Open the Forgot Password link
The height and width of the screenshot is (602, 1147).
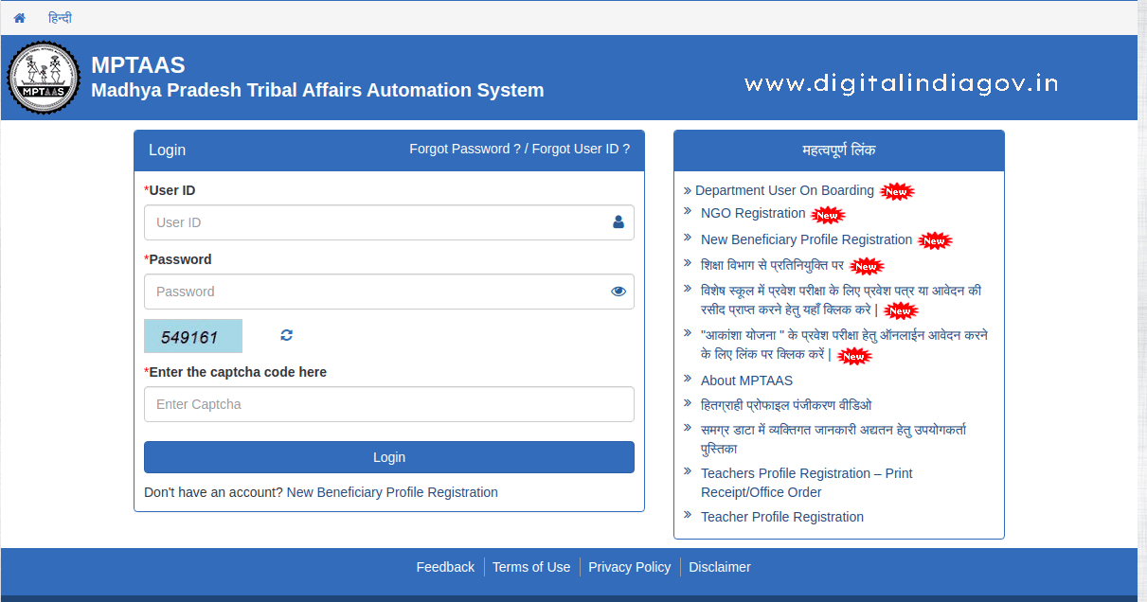pyautogui.click(x=464, y=149)
